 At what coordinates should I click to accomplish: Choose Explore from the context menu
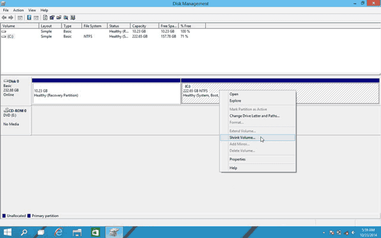pos(258,101)
